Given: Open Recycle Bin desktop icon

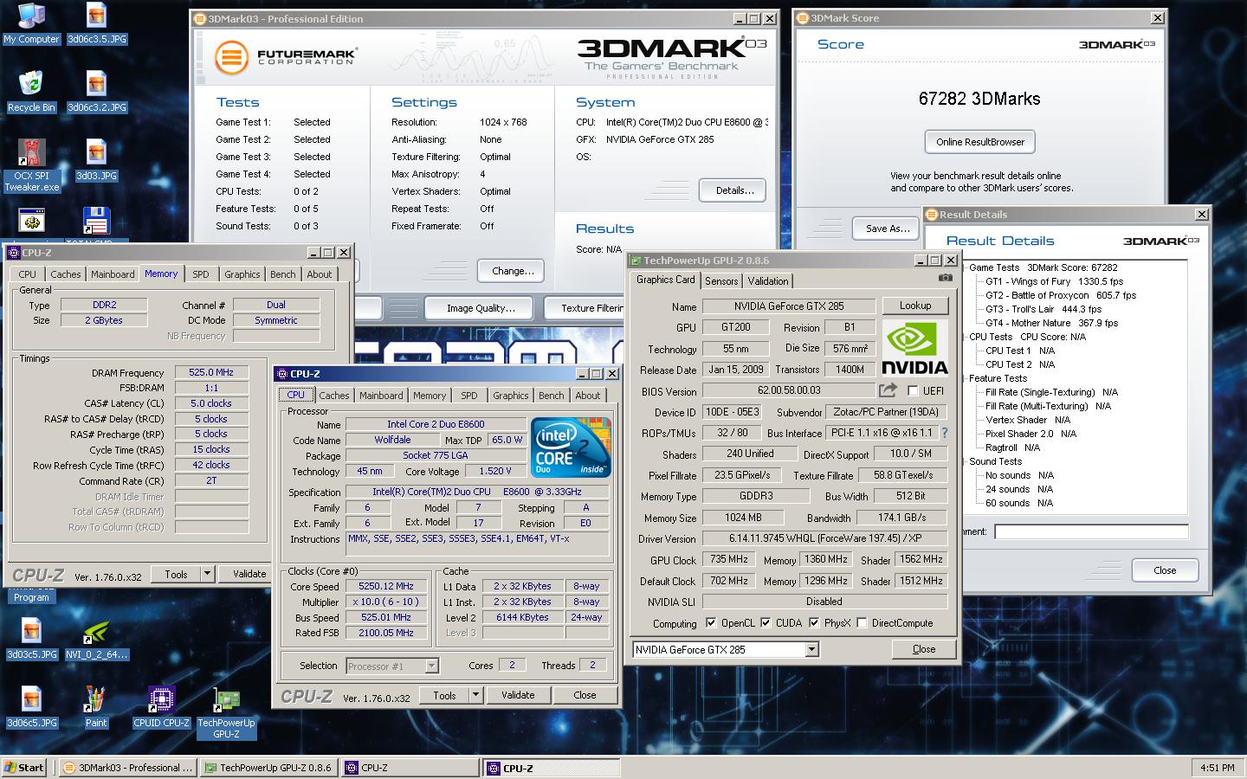Looking at the screenshot, I should (x=31, y=91).
